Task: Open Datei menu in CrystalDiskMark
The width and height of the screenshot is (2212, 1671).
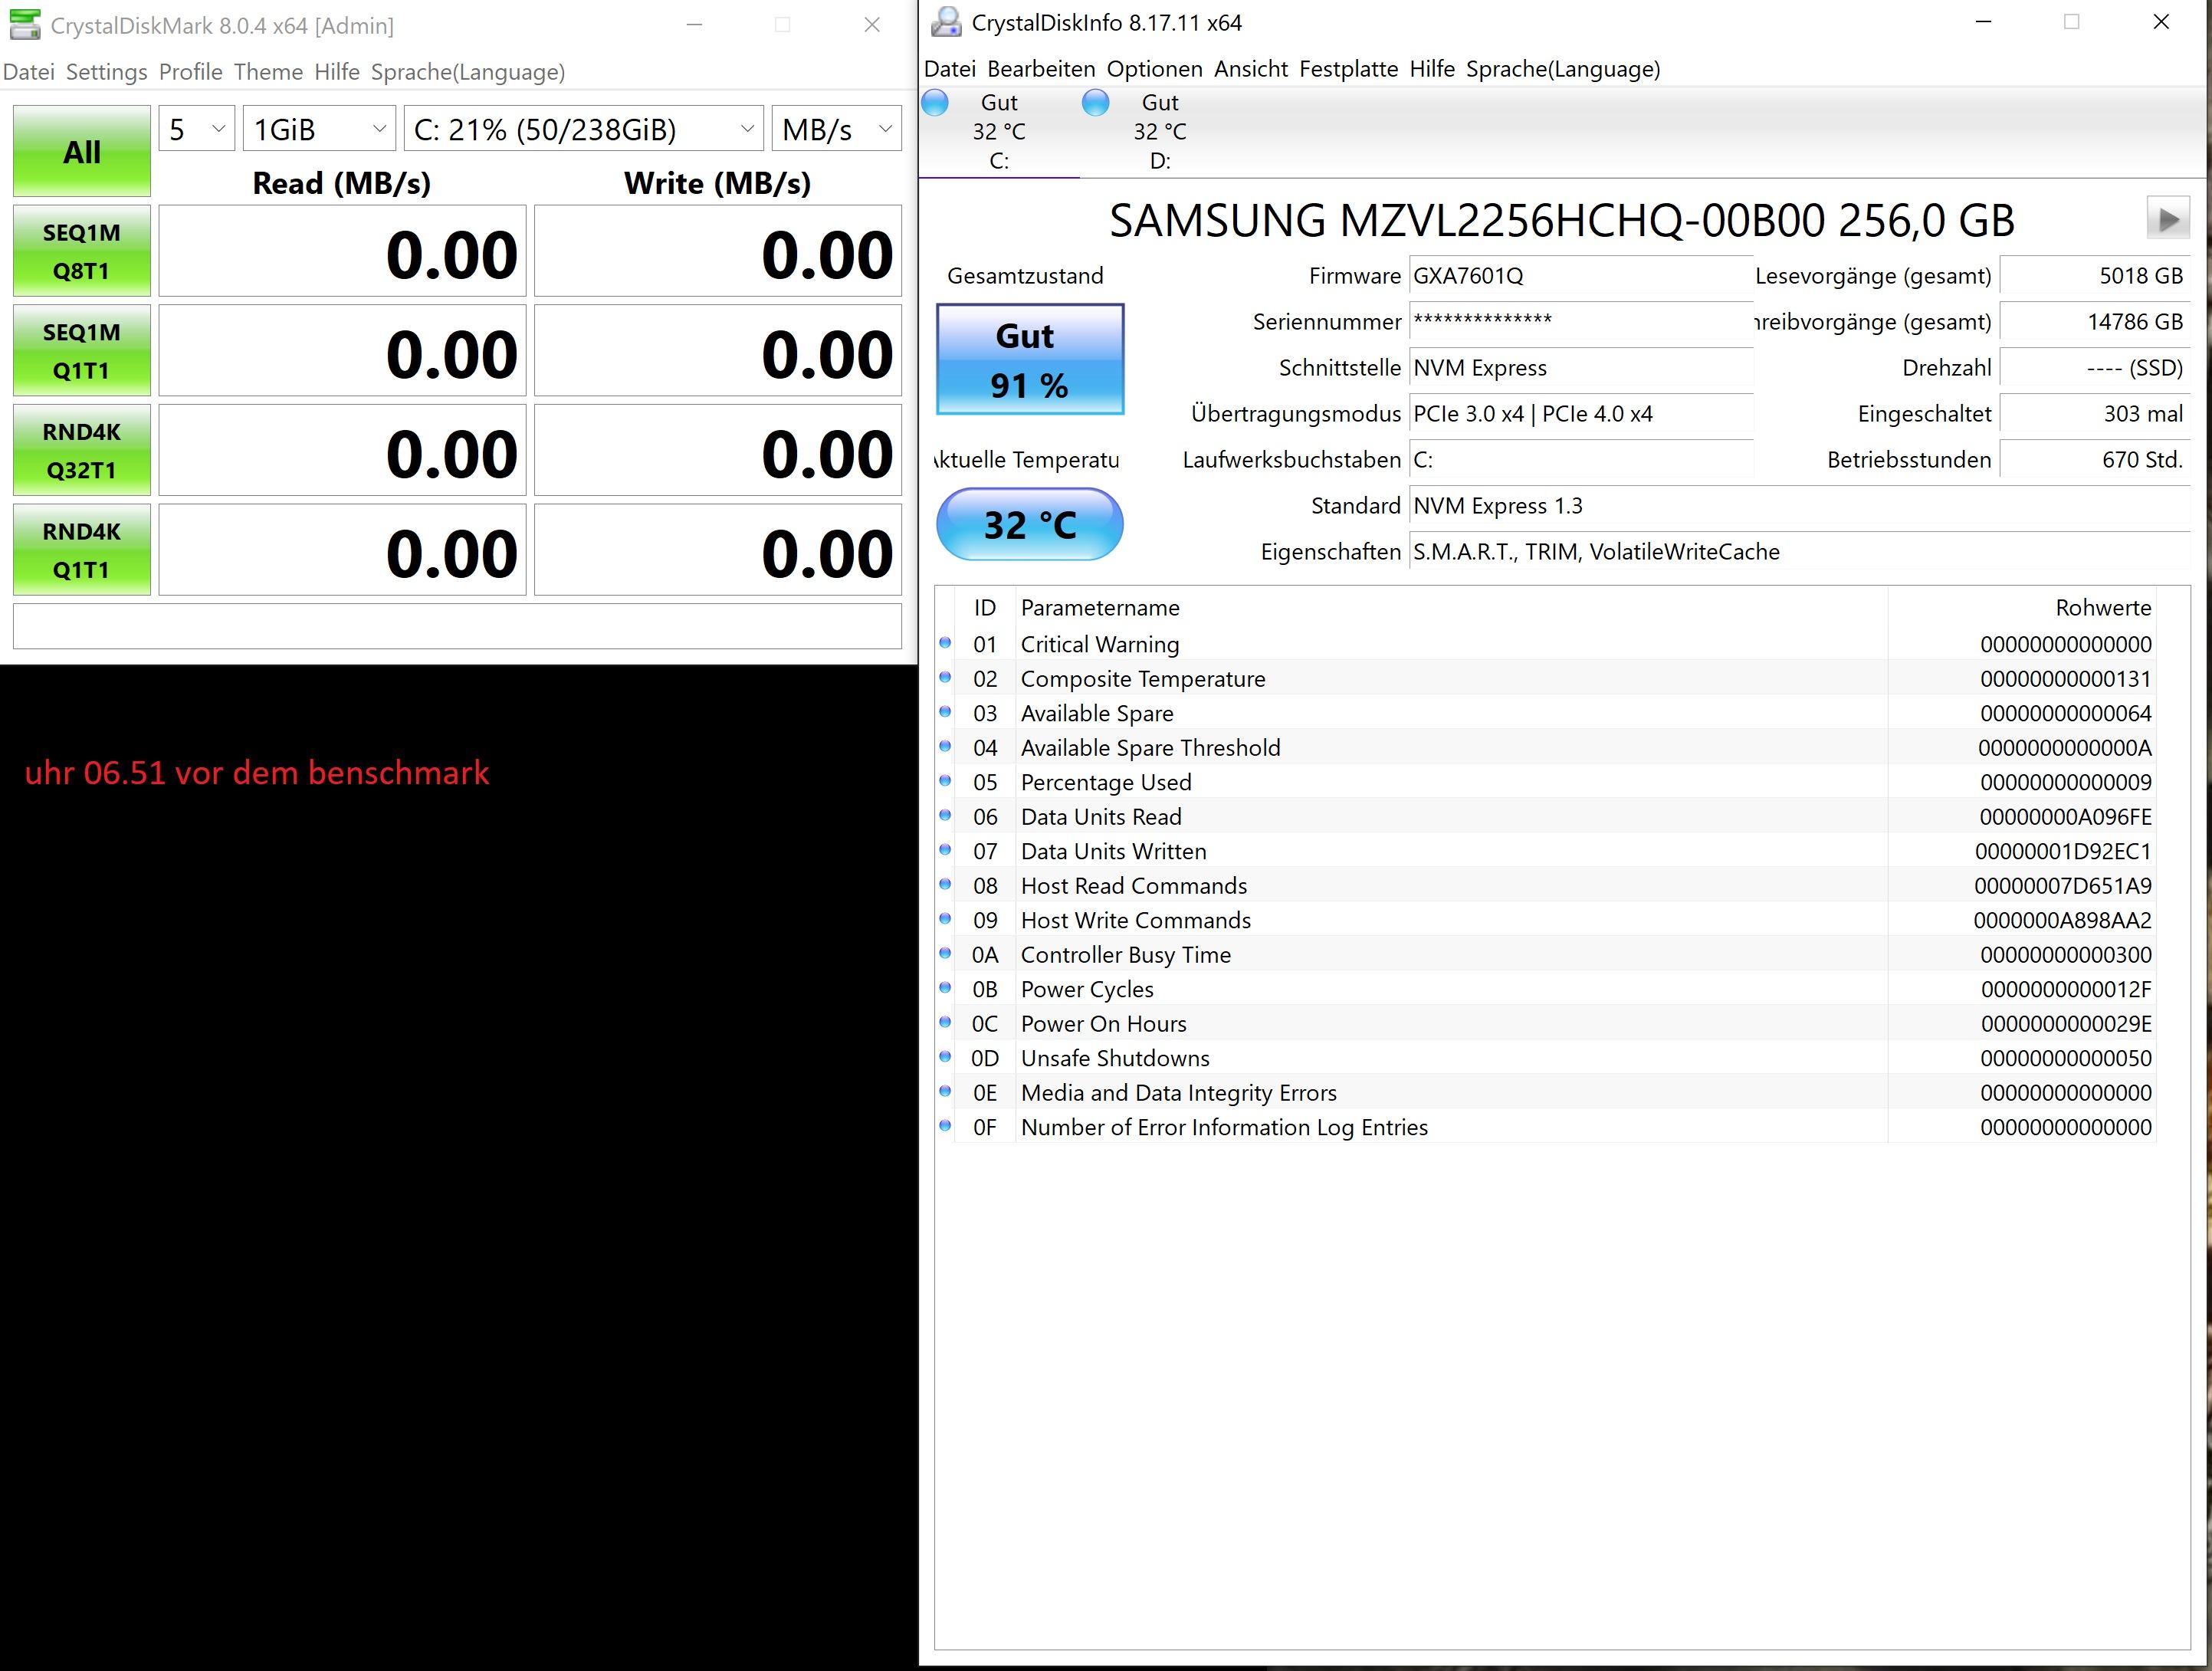Action: [x=29, y=72]
